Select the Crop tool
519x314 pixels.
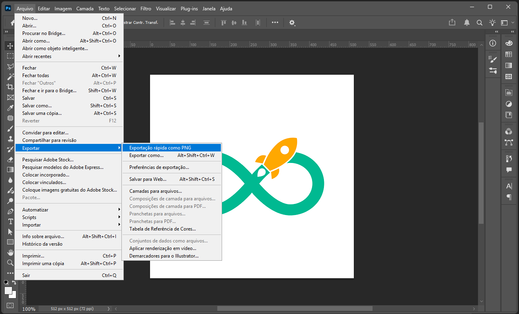(x=10, y=87)
